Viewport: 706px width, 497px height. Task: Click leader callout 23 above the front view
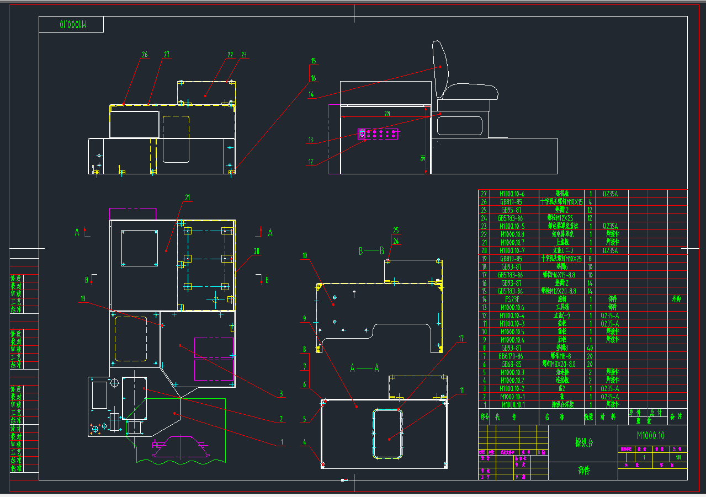point(244,54)
